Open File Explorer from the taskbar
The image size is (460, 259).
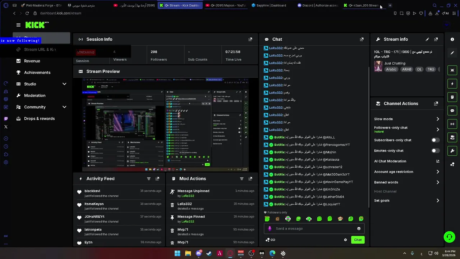188,253
